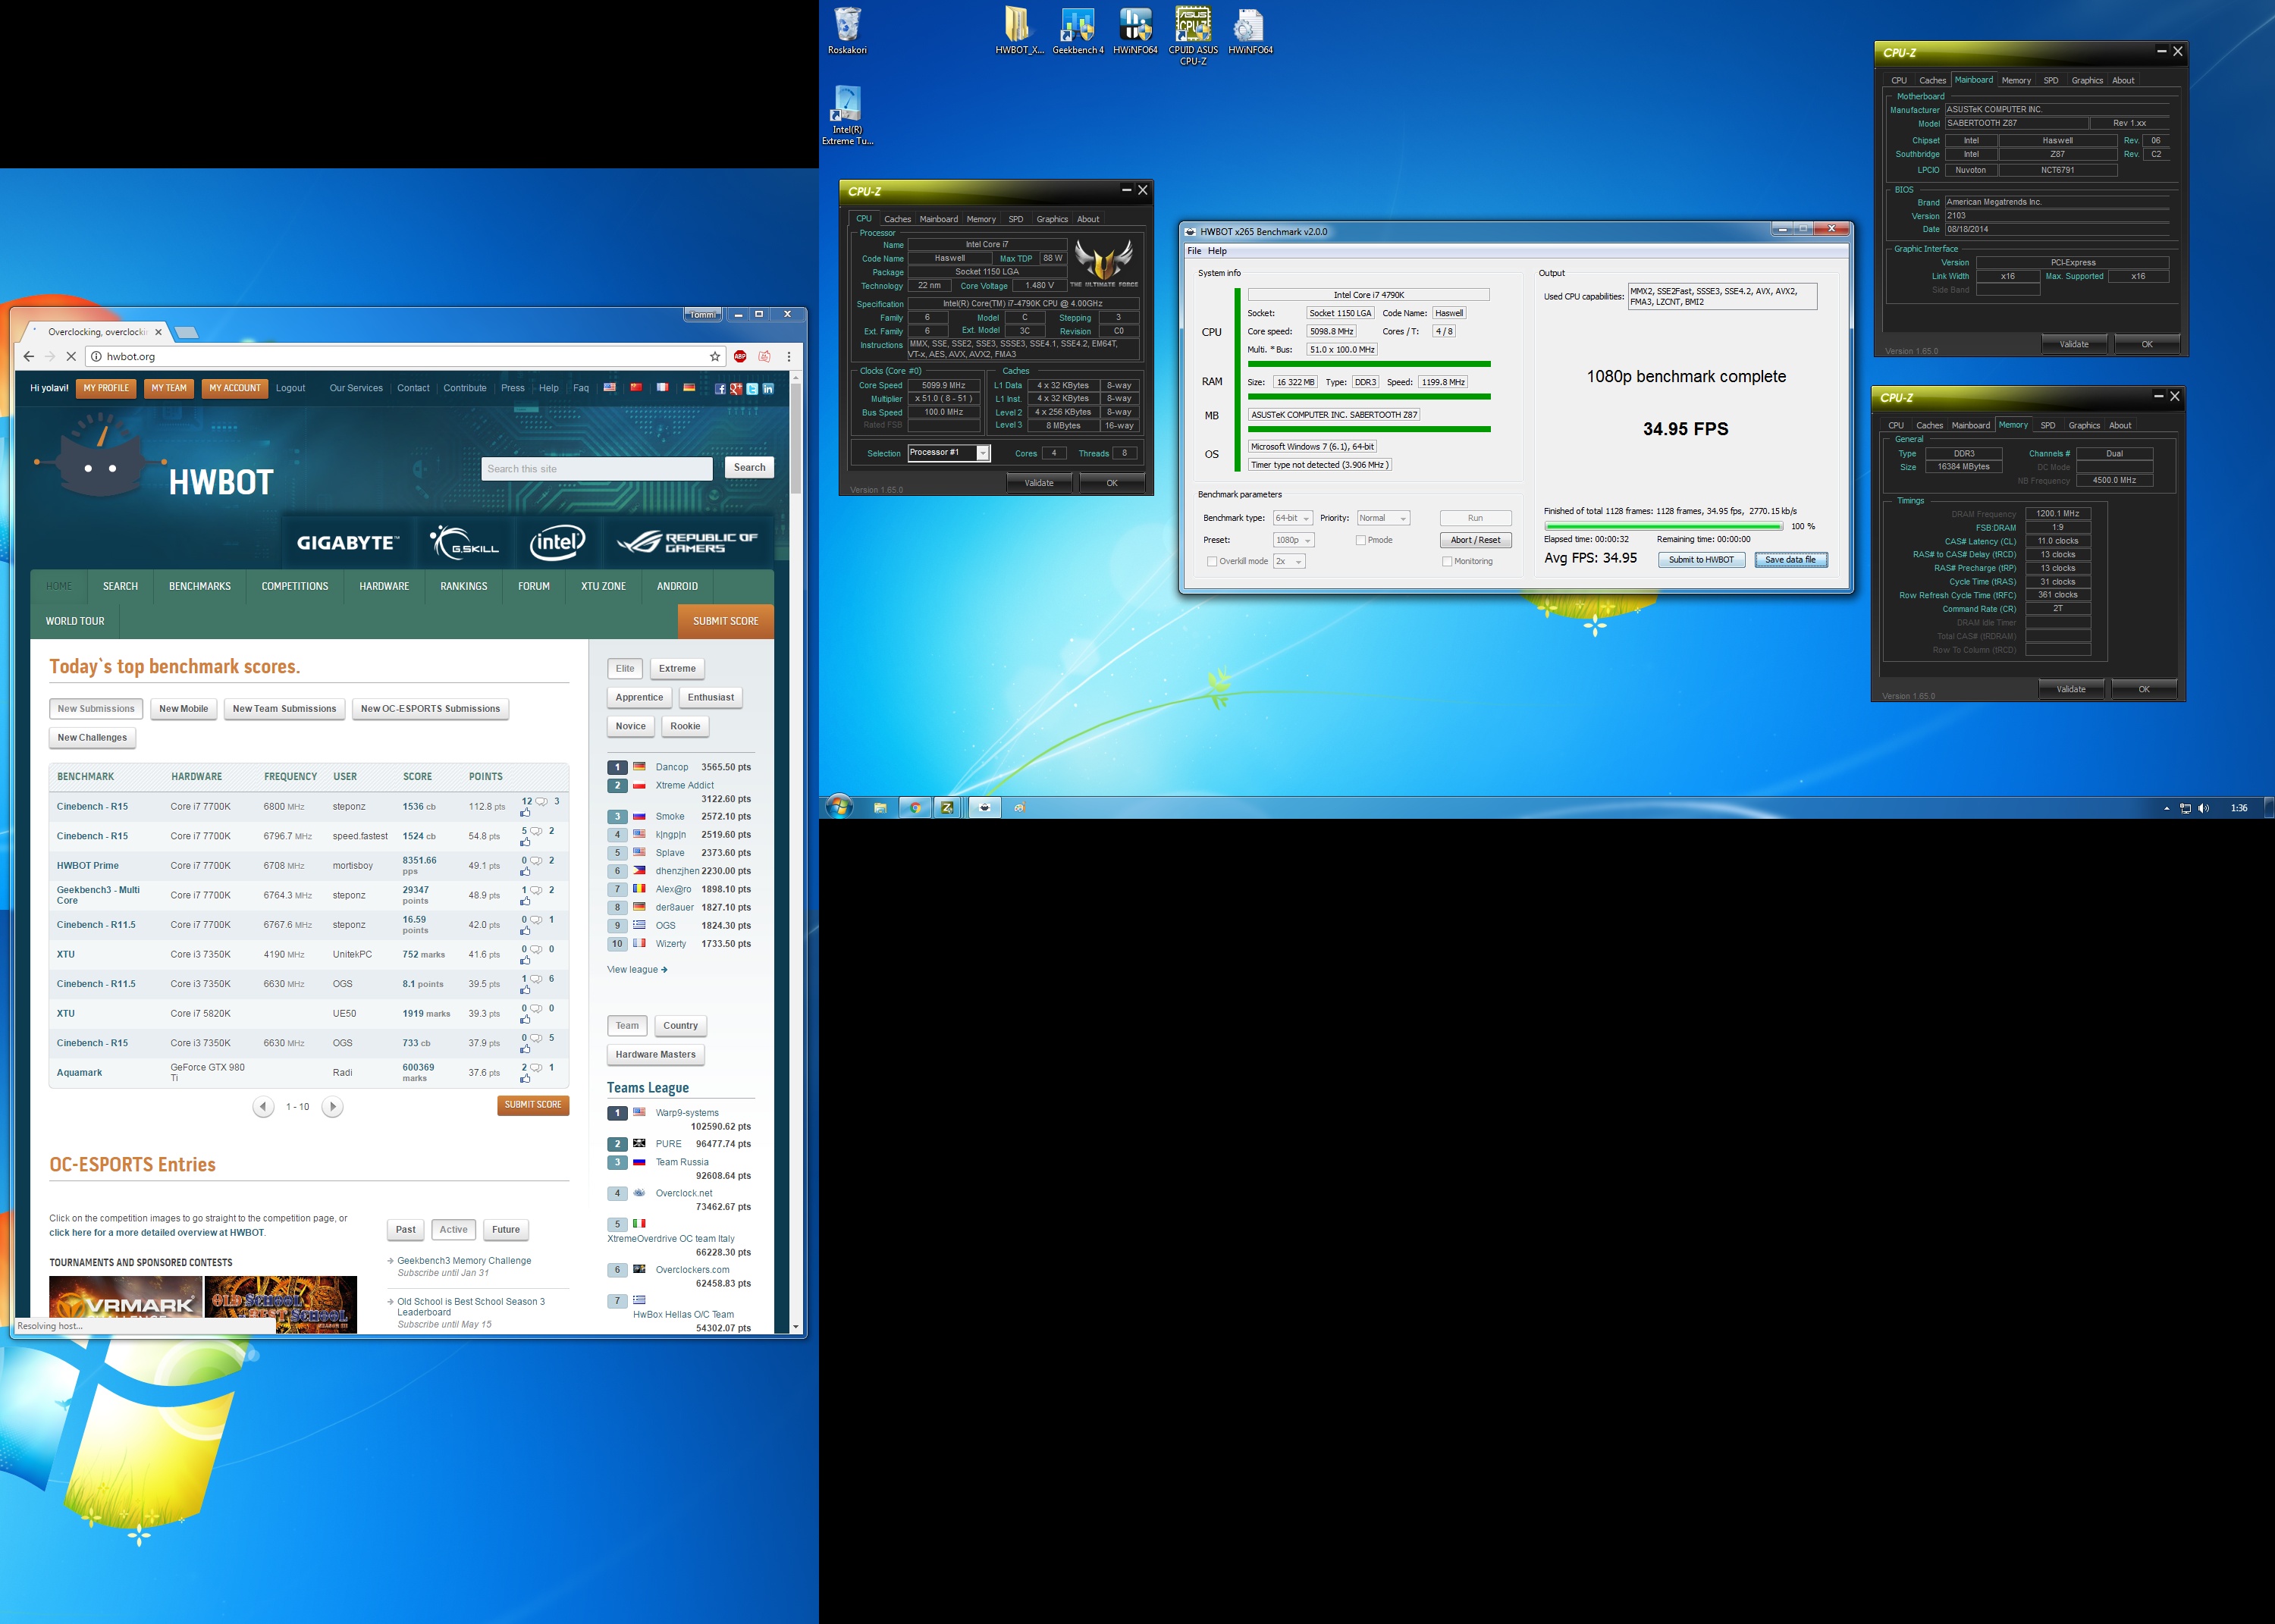
Task: Open the CPUID ASUS CPU-Z desktop shortcut
Action: tap(1192, 36)
